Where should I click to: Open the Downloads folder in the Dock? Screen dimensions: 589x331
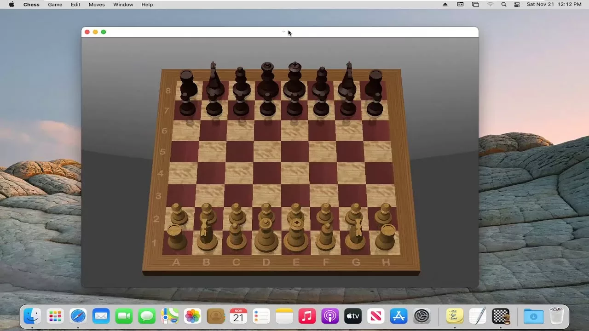click(533, 316)
